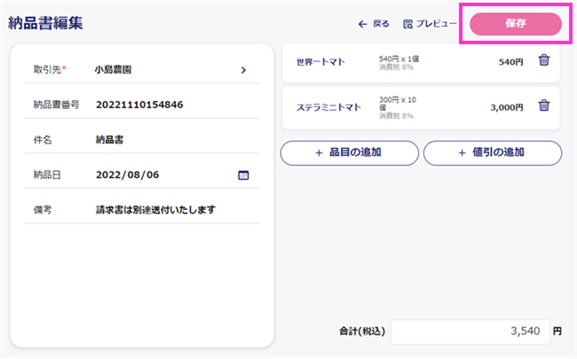Save the delivery note with 保存
This screenshot has width=577, height=359.
pos(516,24)
